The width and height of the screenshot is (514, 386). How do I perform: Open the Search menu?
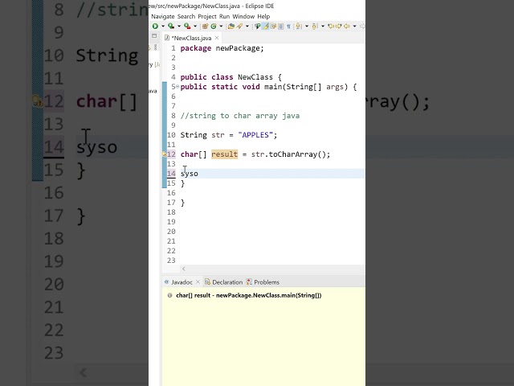(x=186, y=16)
